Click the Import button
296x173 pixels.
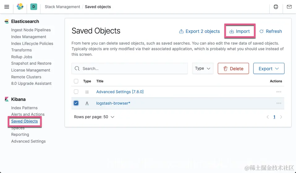coord(239,31)
